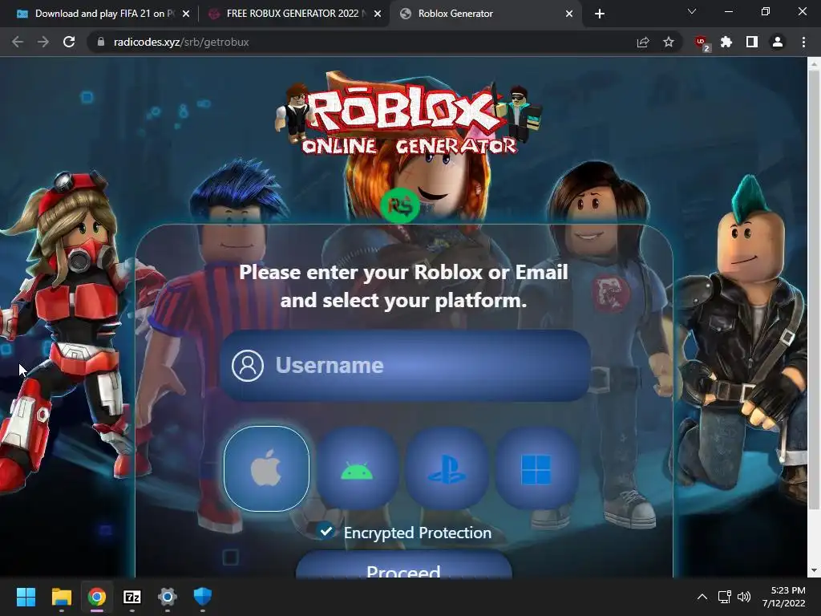This screenshot has width=821, height=616.
Task: Open the Windows Start menu
Action: click(x=26, y=597)
